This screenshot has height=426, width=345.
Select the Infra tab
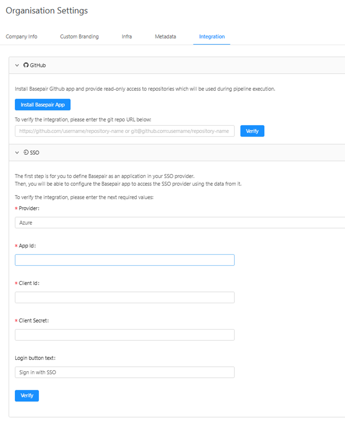pyautogui.click(x=127, y=36)
